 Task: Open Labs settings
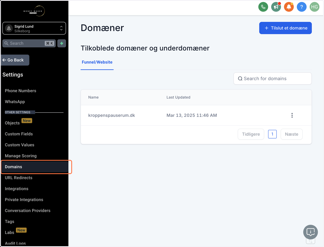9,232
